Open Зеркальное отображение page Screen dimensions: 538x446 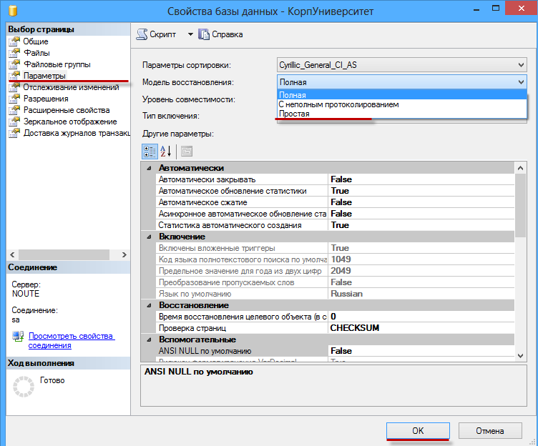point(70,122)
